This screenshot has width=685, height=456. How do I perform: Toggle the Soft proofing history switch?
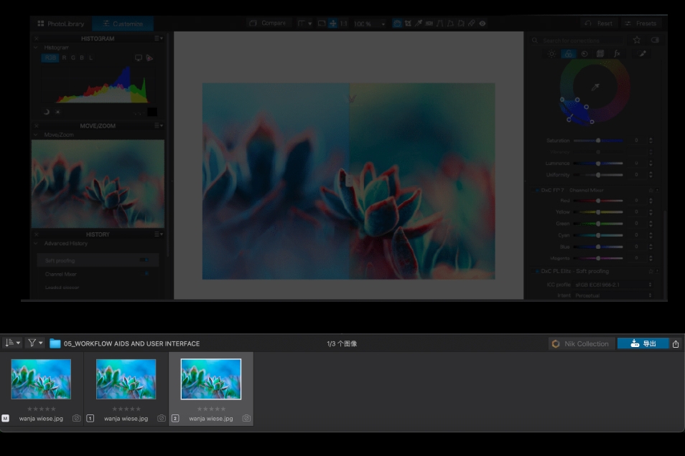click(145, 260)
